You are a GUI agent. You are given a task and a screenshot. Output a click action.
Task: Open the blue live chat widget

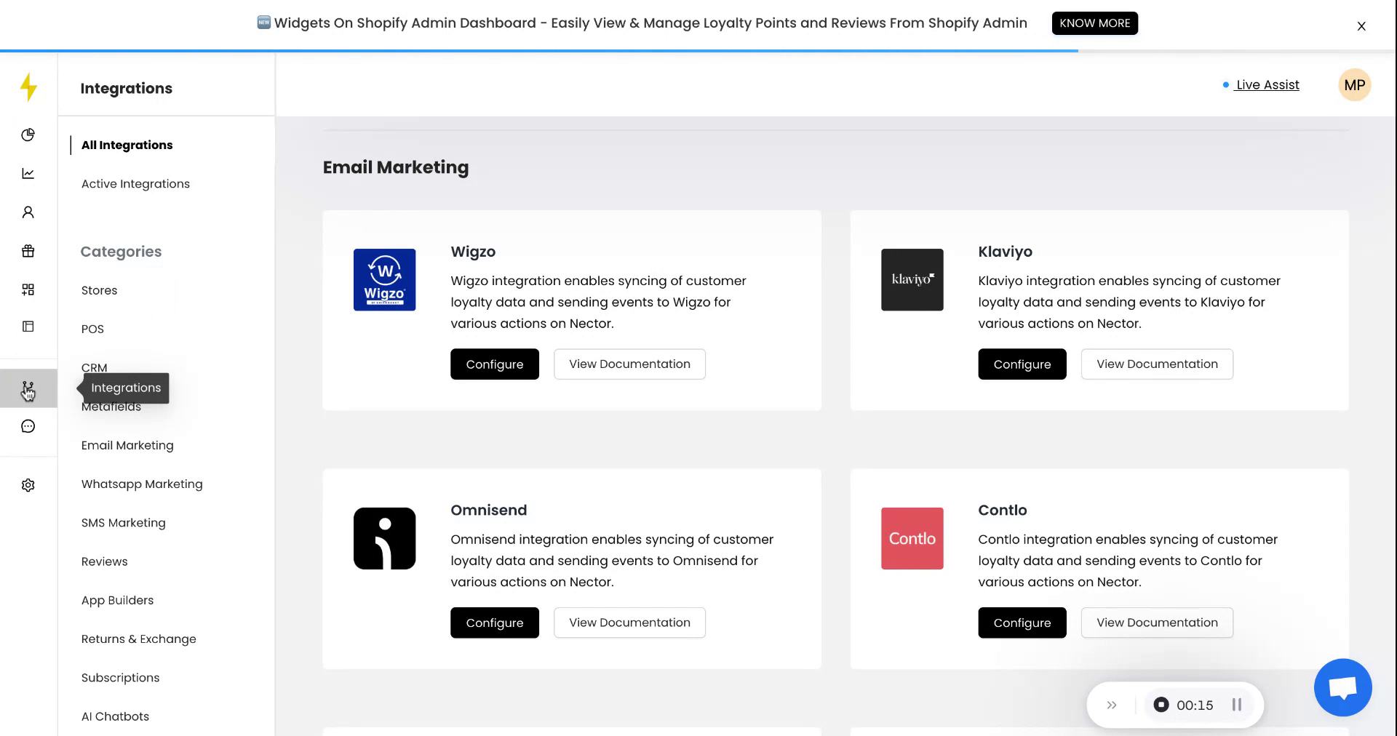click(x=1342, y=687)
